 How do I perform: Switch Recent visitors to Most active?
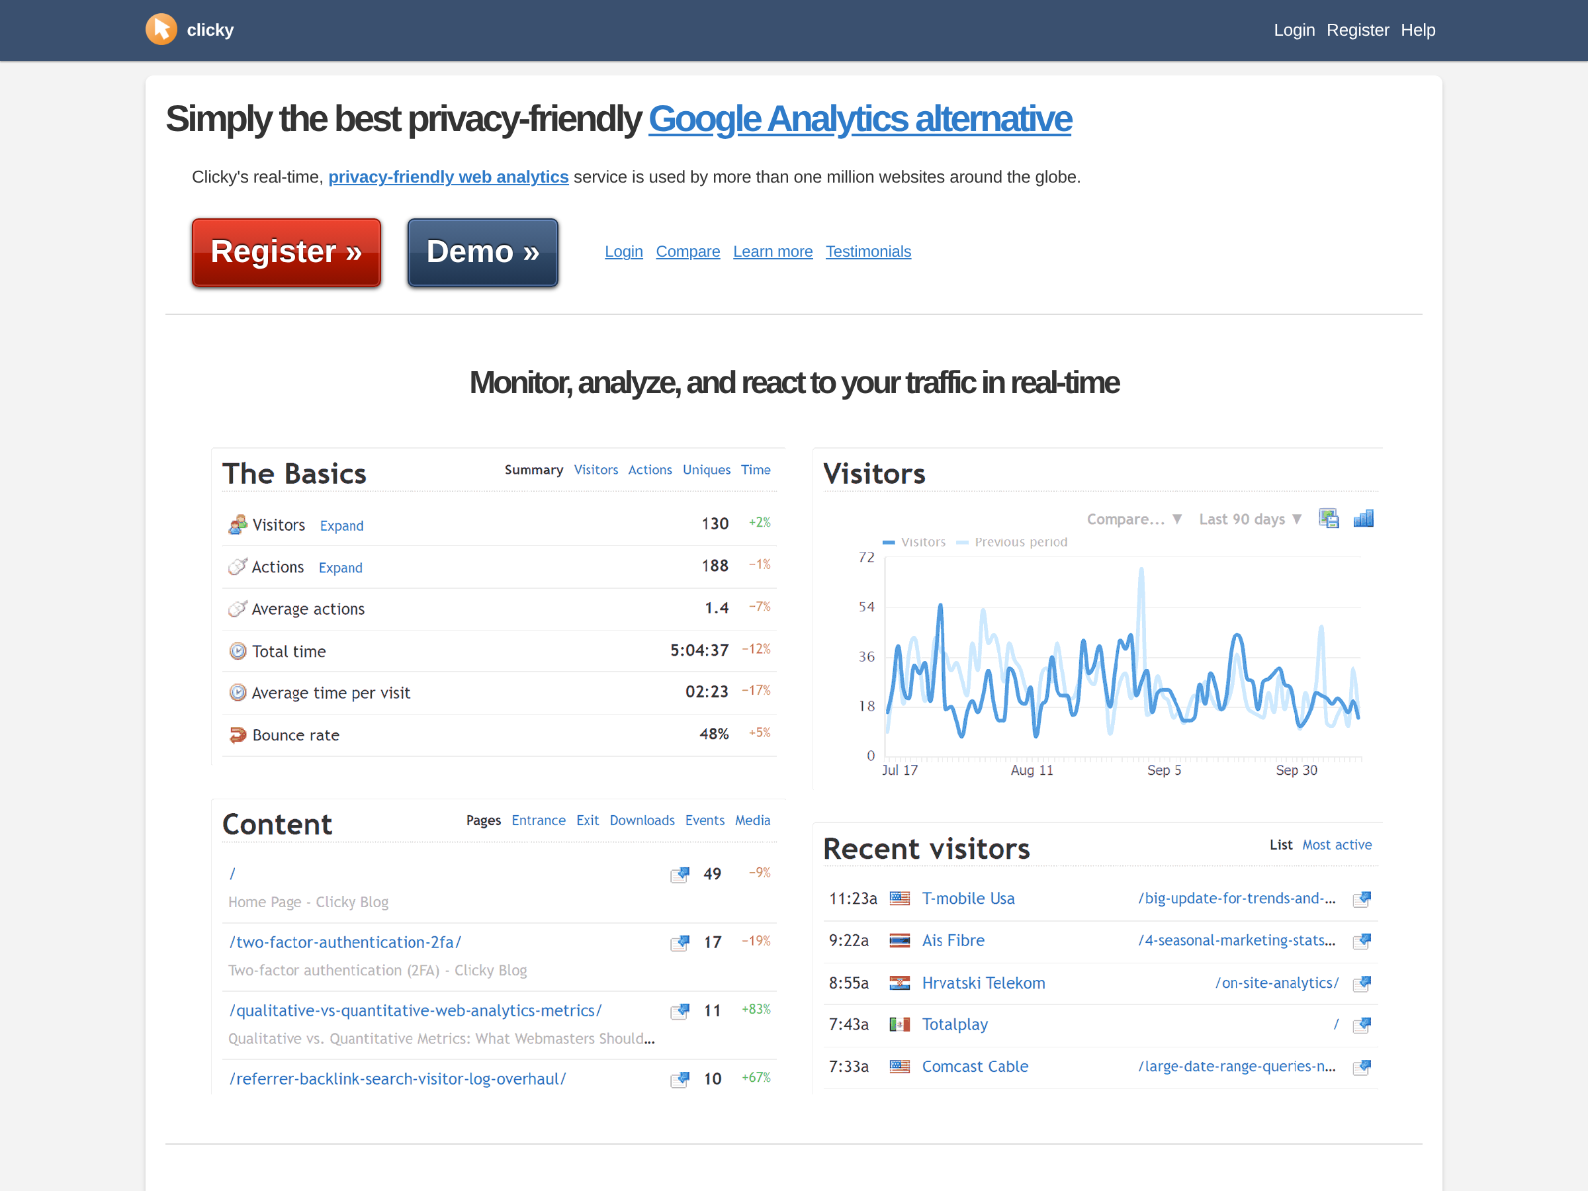[1337, 845]
